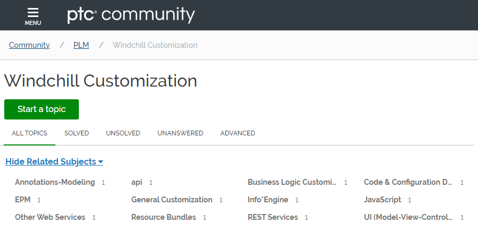Select the UNANSWERED tab
Image resolution: width=478 pixels, height=231 pixels.
tap(180, 133)
